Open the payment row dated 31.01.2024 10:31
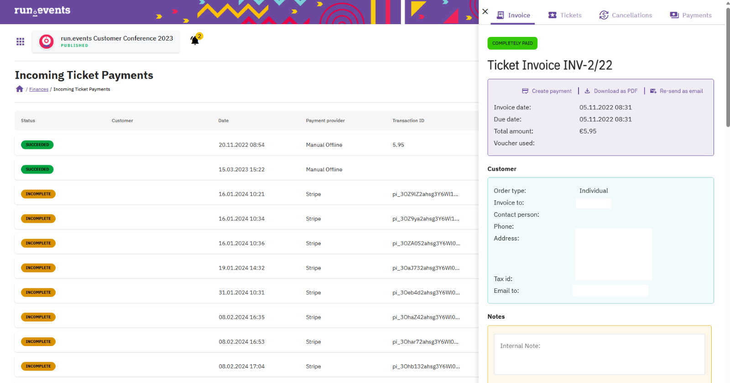Viewport: 730px width, 383px height. (246, 292)
